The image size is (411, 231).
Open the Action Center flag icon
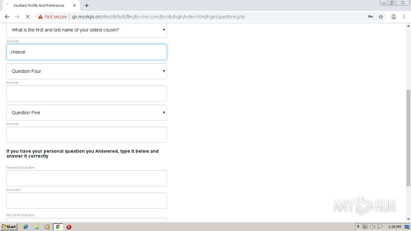[380, 227]
